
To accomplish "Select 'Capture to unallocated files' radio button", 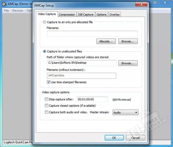I will [x=45, y=51].
